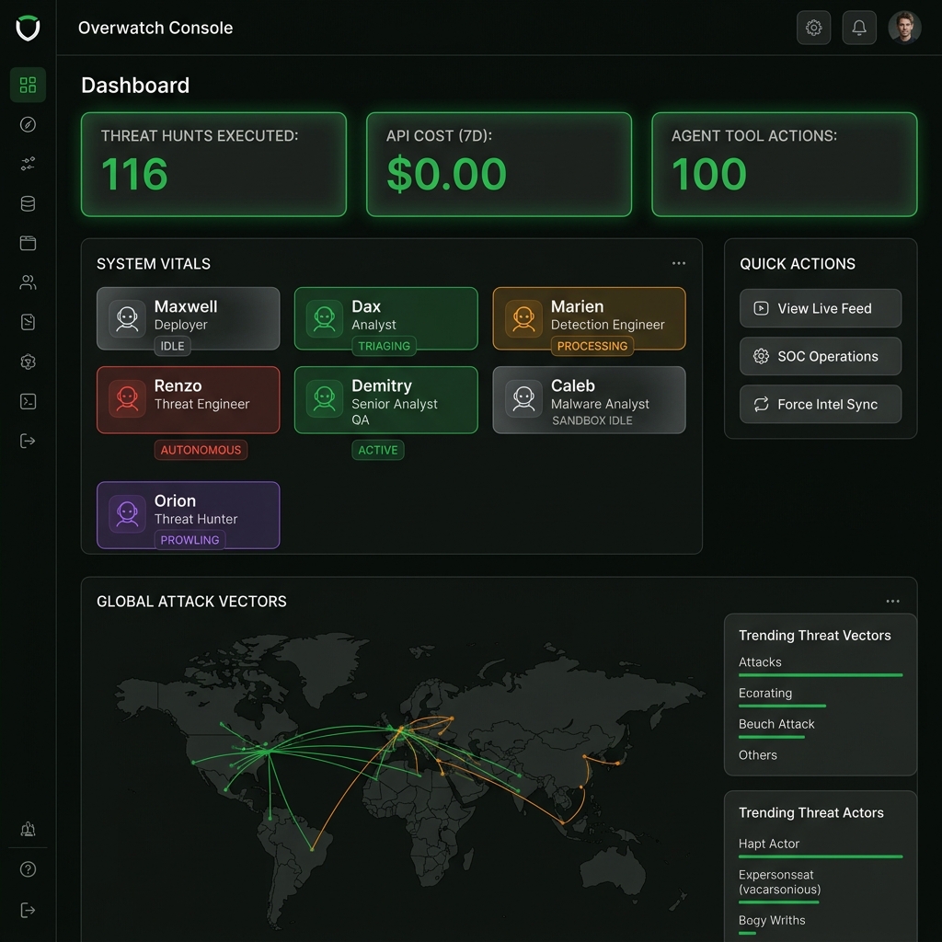The image size is (942, 942).
Task: Click the Trending Threat Actors heading
Action: tap(811, 813)
